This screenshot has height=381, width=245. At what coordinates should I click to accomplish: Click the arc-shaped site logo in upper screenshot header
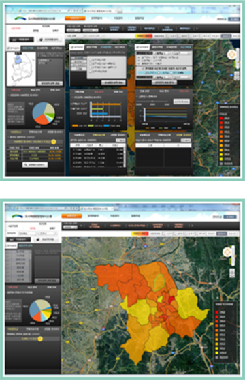tap(20, 18)
